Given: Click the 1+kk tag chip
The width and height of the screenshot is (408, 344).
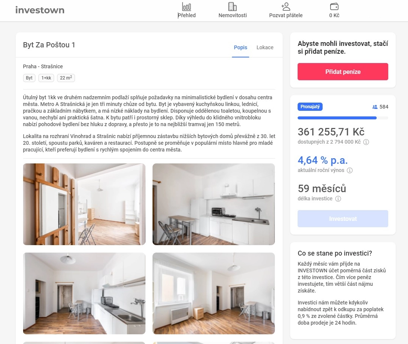Looking at the screenshot, I should 46,78.
